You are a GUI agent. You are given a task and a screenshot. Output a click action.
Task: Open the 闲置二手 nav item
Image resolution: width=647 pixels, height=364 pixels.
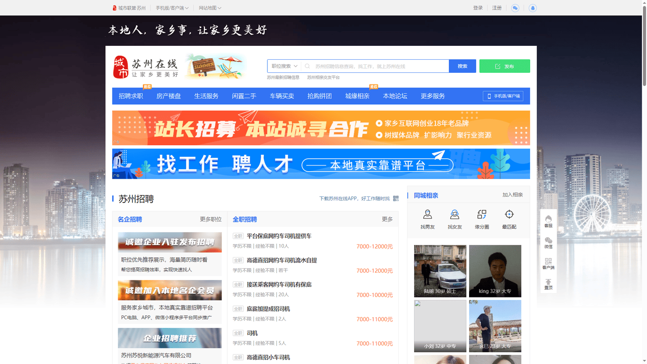click(x=244, y=96)
